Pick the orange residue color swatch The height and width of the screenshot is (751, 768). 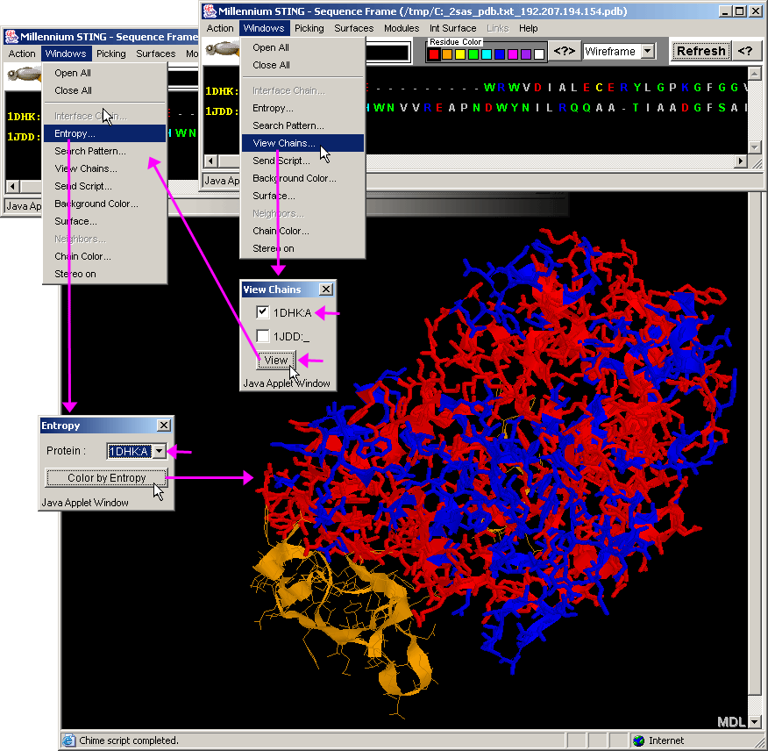click(x=447, y=54)
